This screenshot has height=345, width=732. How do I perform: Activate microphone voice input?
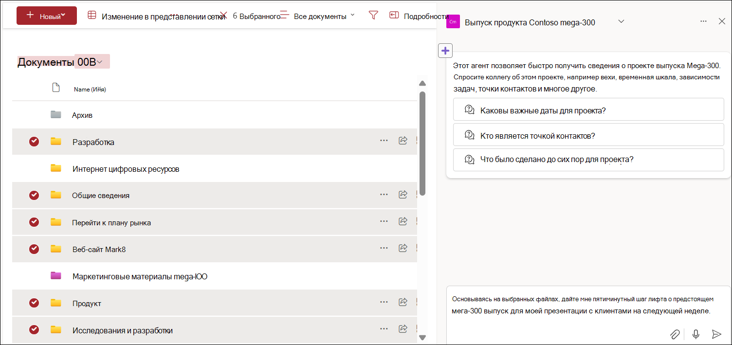click(696, 334)
